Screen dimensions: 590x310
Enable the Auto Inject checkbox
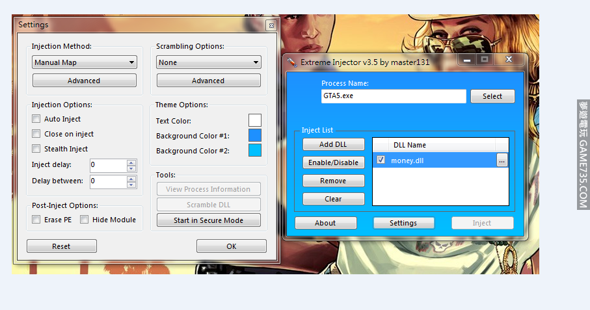tap(36, 119)
